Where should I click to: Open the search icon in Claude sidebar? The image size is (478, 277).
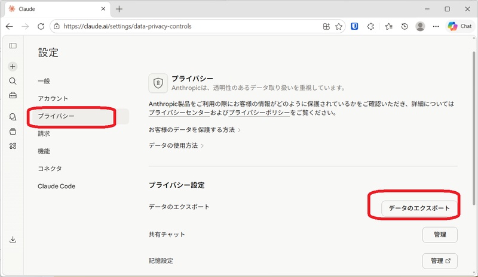point(13,81)
